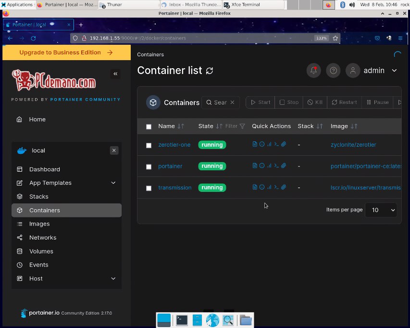Open the volume control in system tray
Image resolution: width=410 pixels, height=328 pixels.
(352, 5)
